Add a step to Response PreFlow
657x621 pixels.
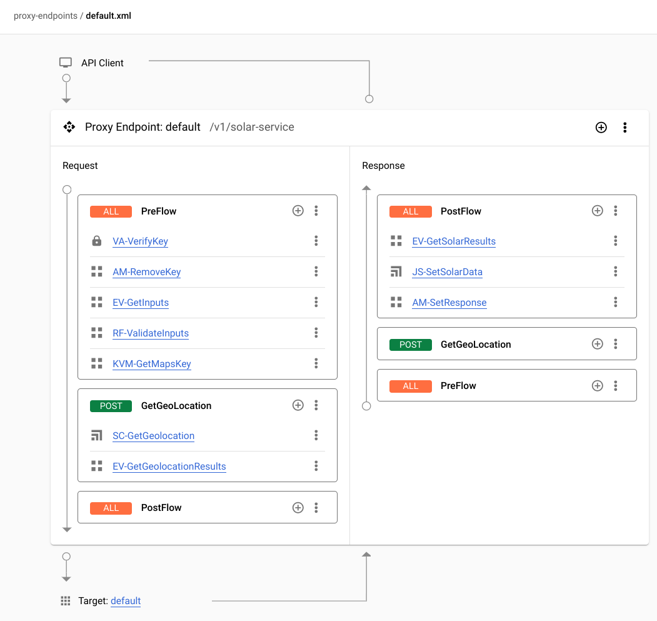tap(598, 386)
